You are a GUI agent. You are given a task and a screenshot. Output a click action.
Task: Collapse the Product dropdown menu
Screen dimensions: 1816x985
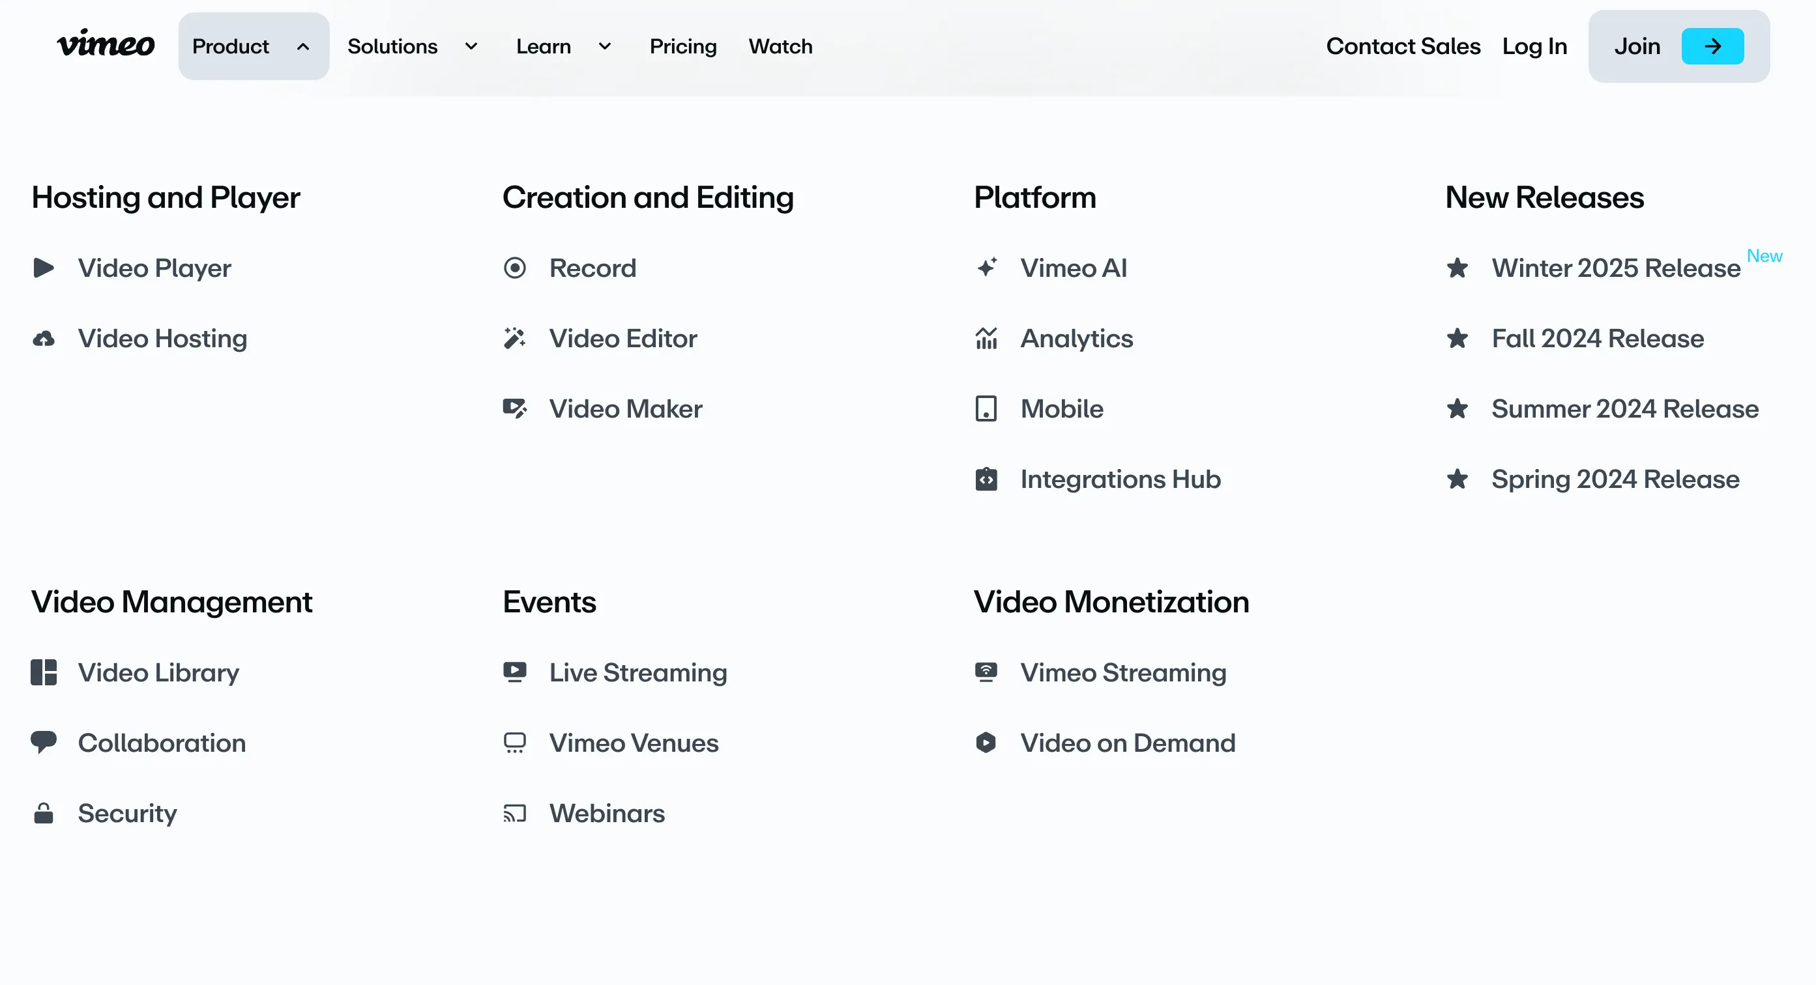pyautogui.click(x=254, y=46)
